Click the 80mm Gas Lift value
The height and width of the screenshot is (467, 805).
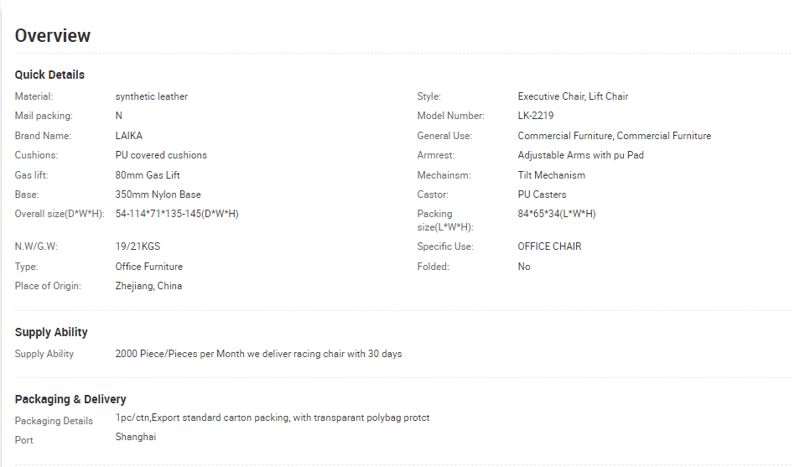pos(148,175)
